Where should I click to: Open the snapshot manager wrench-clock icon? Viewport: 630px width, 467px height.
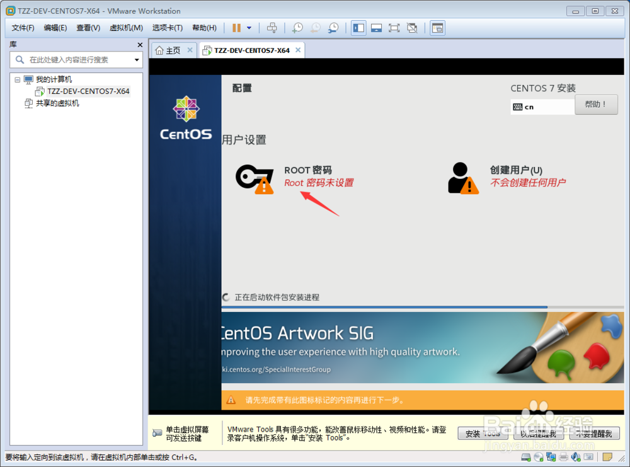333,28
